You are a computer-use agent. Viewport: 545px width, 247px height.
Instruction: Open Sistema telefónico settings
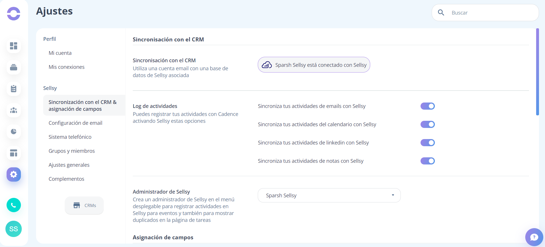tap(70, 137)
